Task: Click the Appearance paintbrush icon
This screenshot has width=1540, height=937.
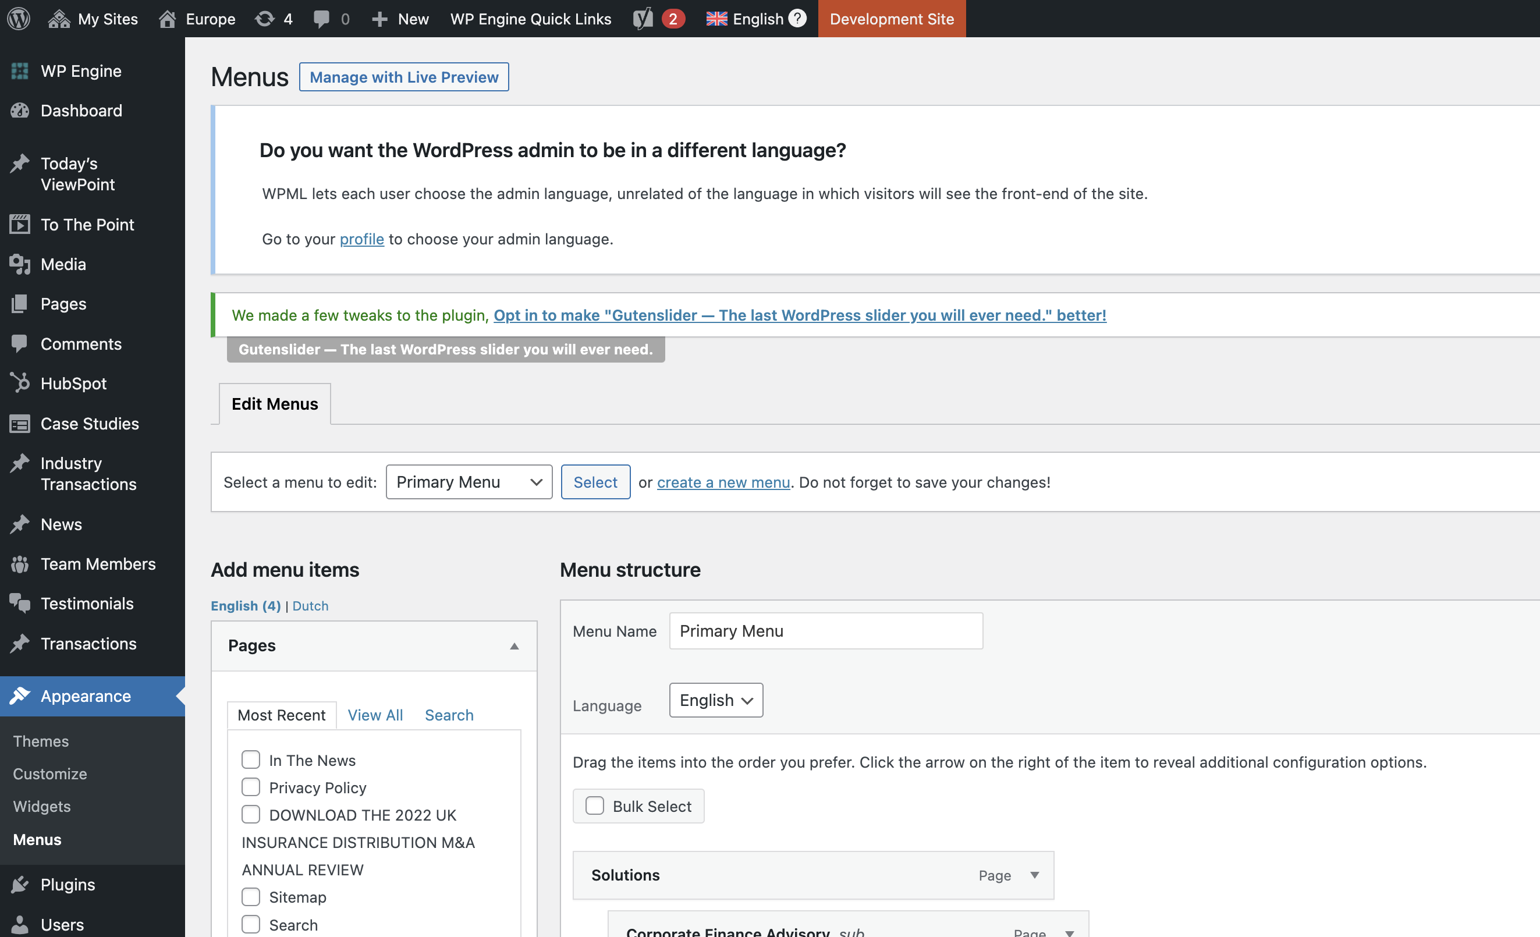Action: pos(19,695)
